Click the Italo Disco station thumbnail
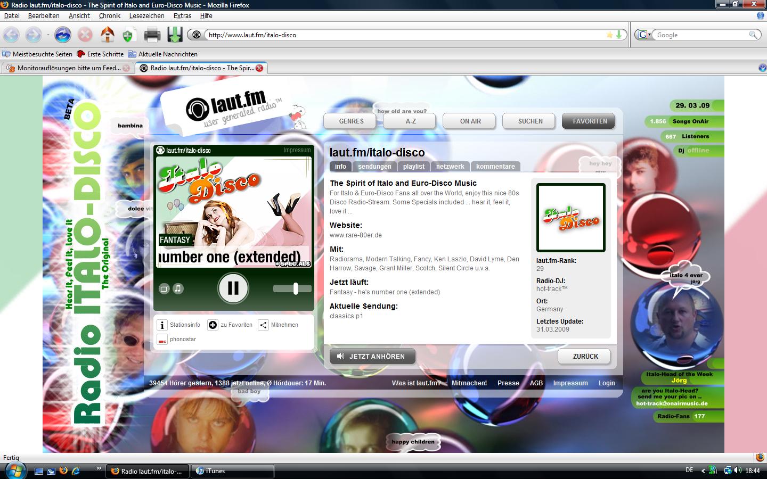The width and height of the screenshot is (767, 479). [x=571, y=218]
